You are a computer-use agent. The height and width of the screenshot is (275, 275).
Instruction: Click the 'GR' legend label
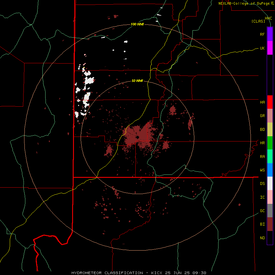click(262, 116)
